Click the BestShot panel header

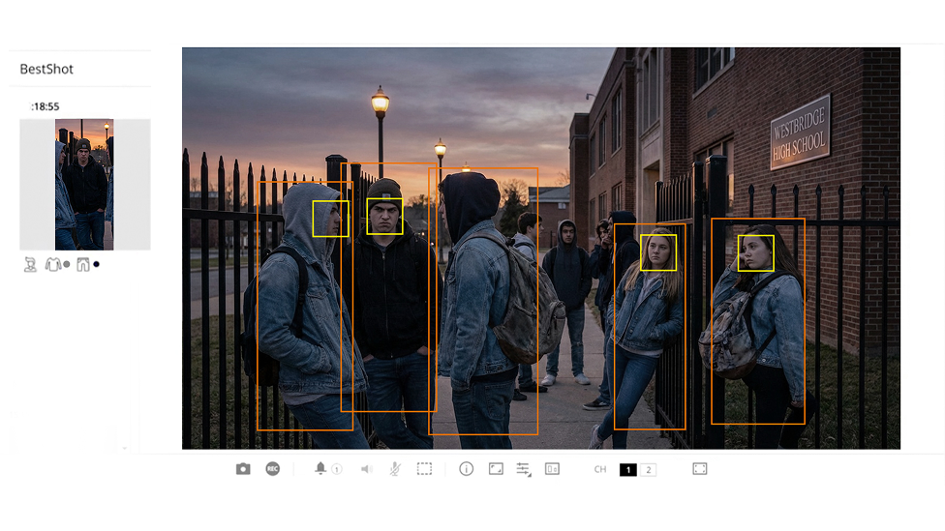point(46,70)
